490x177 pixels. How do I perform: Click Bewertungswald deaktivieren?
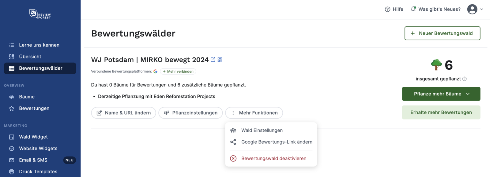click(x=273, y=158)
